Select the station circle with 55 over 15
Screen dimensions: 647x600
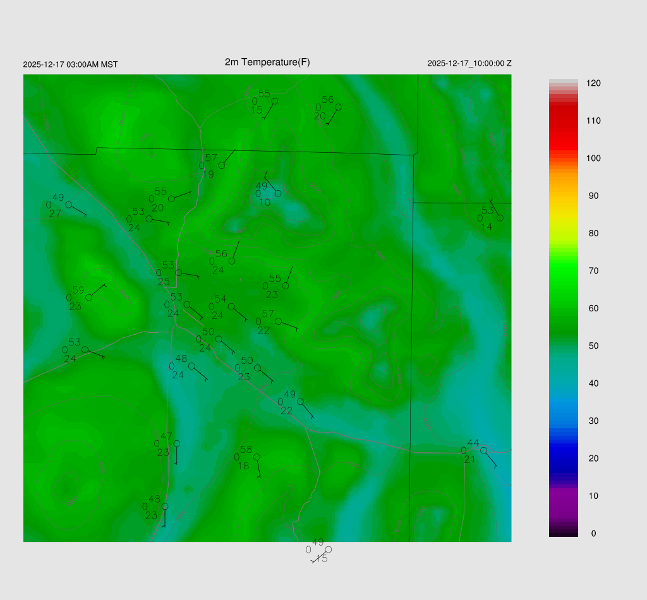(x=274, y=100)
